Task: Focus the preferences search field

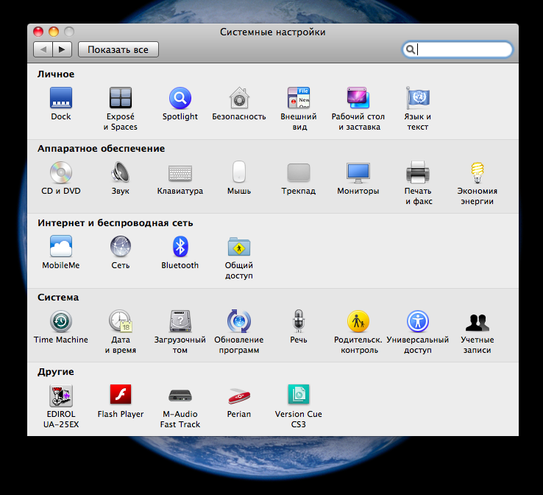Action: click(457, 49)
